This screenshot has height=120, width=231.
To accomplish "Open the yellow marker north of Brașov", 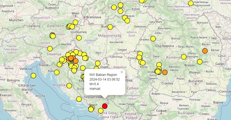I will coord(184,57).
